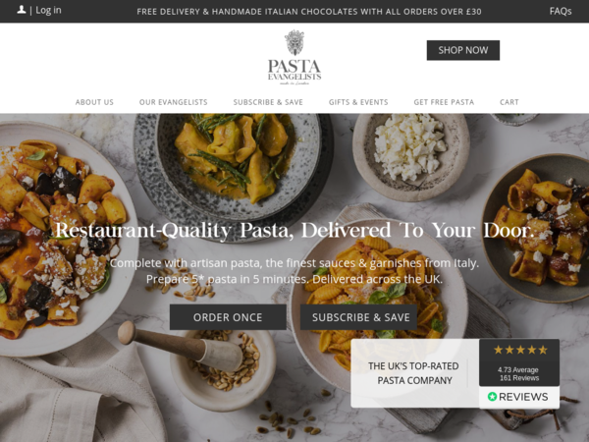Select Subscribe & Save in navigation bar
Screen dimensions: 589x442
click(x=268, y=102)
